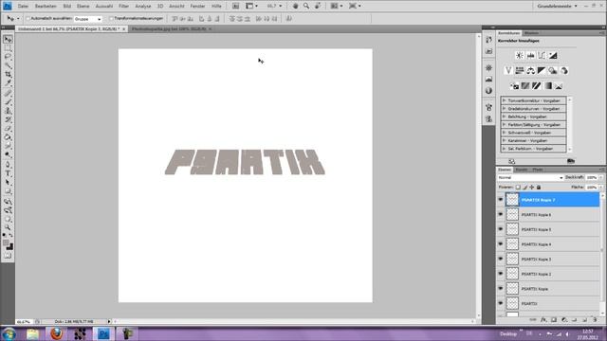This screenshot has height=341, width=607.
Task: Set the foreground color swatch
Action: (x=6, y=242)
